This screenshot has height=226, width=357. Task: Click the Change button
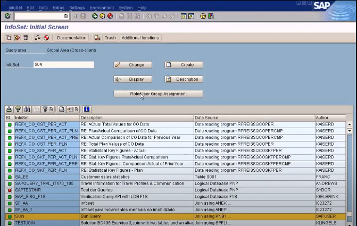132,65
